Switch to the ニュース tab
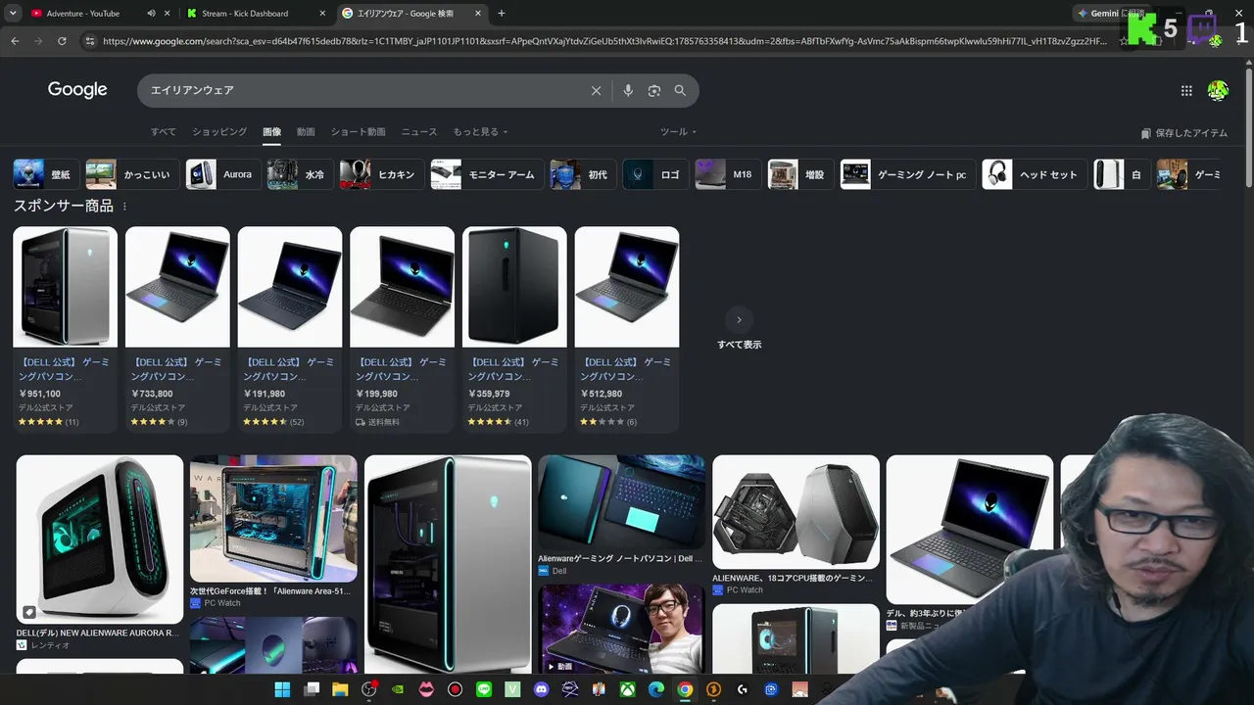This screenshot has height=705, width=1254. (419, 132)
